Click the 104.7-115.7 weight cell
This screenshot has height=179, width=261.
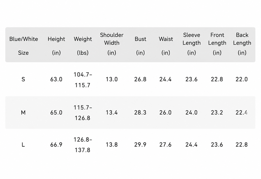pyautogui.click(x=83, y=80)
